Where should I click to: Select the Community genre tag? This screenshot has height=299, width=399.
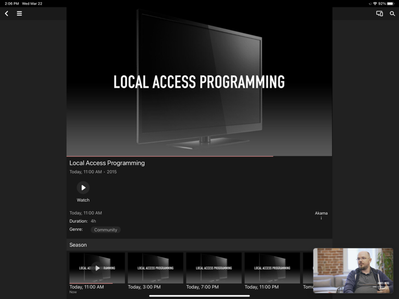(105, 230)
